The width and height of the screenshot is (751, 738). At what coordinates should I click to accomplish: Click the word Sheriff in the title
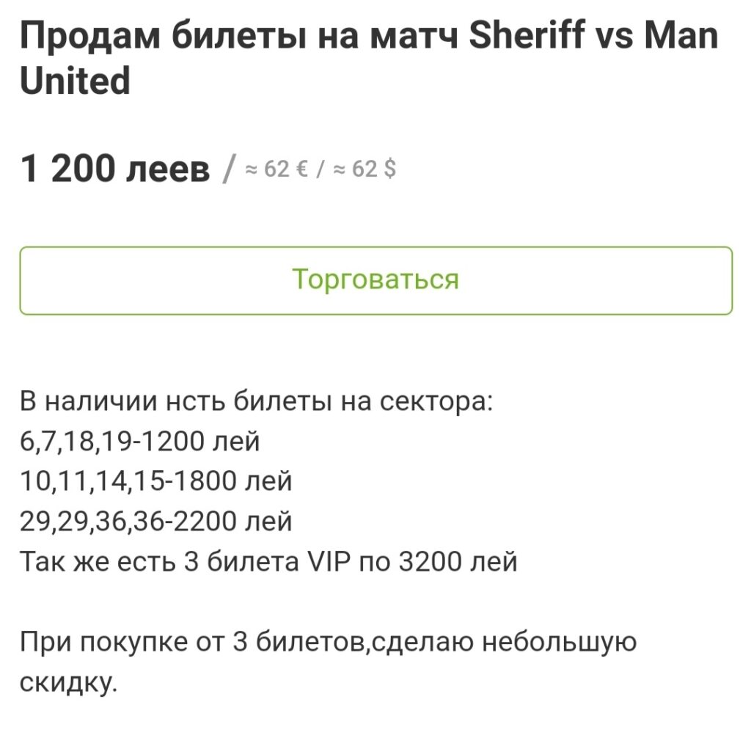(527, 35)
